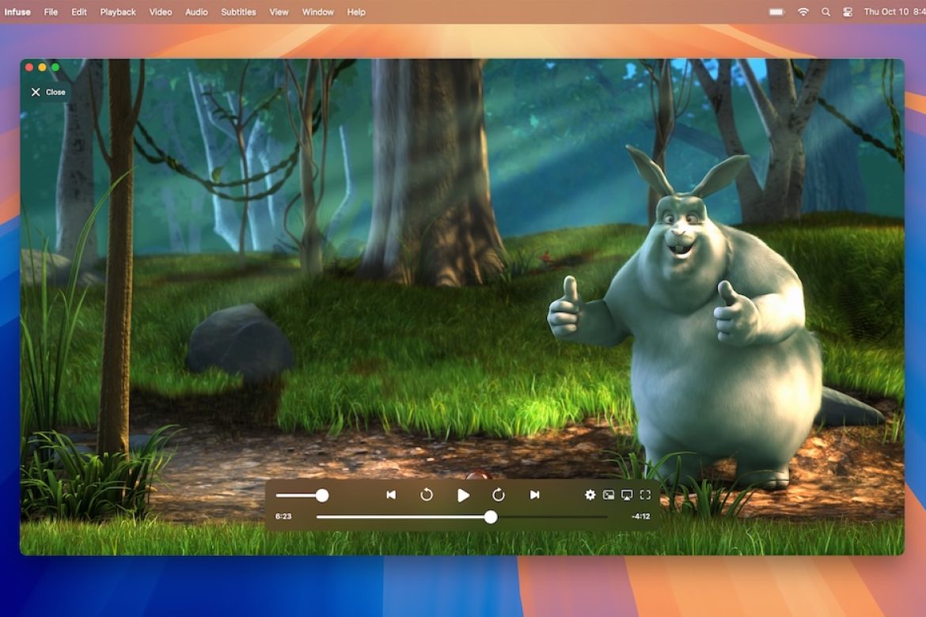Viewport: 926px width, 617px height.
Task: Toggle the remaining time -4:12 display
Action: coord(640,517)
